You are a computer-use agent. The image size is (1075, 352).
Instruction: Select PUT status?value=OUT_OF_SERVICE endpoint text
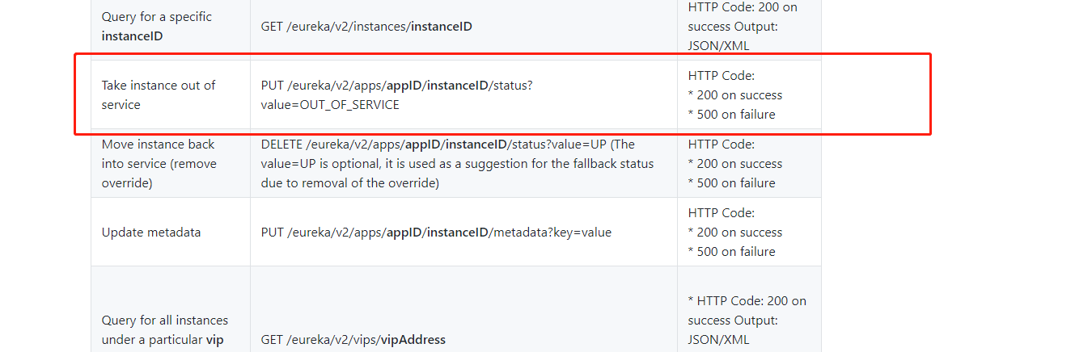click(x=396, y=94)
